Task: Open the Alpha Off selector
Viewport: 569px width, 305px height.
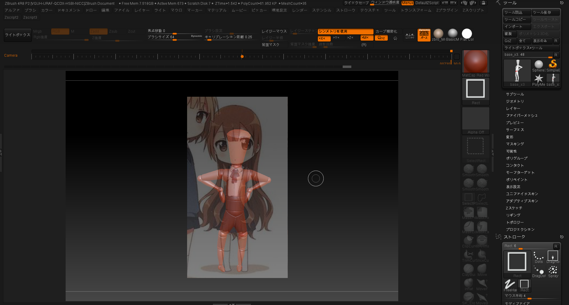Action: pyautogui.click(x=475, y=121)
